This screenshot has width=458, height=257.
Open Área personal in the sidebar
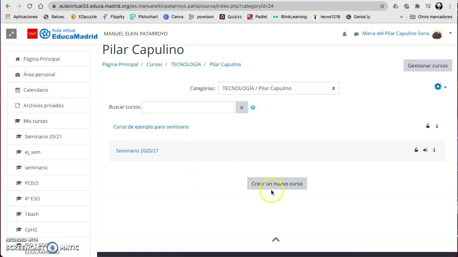49,75
